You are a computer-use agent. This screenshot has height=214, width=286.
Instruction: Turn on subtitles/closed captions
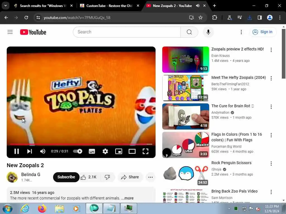[x=92, y=151]
